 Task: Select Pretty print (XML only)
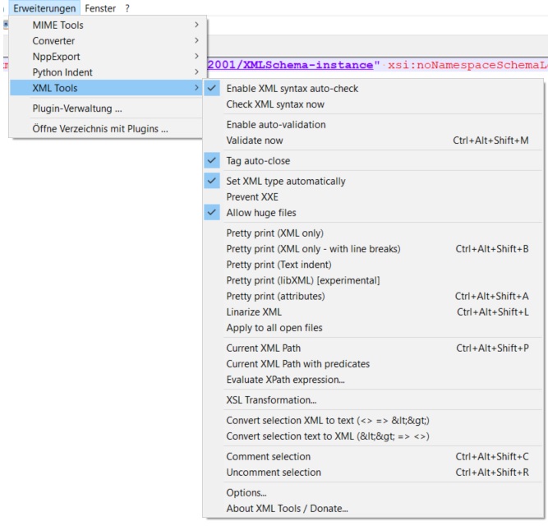click(373, 233)
